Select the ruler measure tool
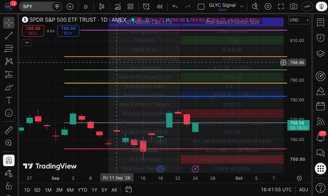 click(x=9, y=130)
